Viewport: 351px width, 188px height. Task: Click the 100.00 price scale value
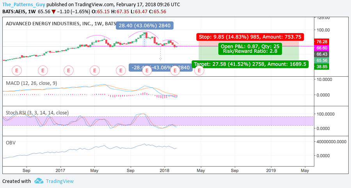coord(323,30)
